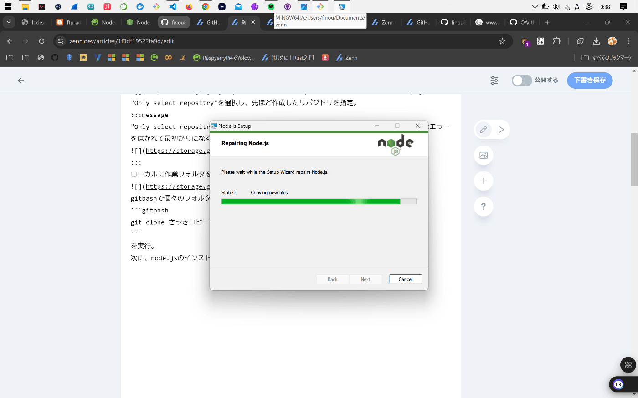Open the extension icon with badge 1
The width and height of the screenshot is (638, 398).
click(525, 41)
